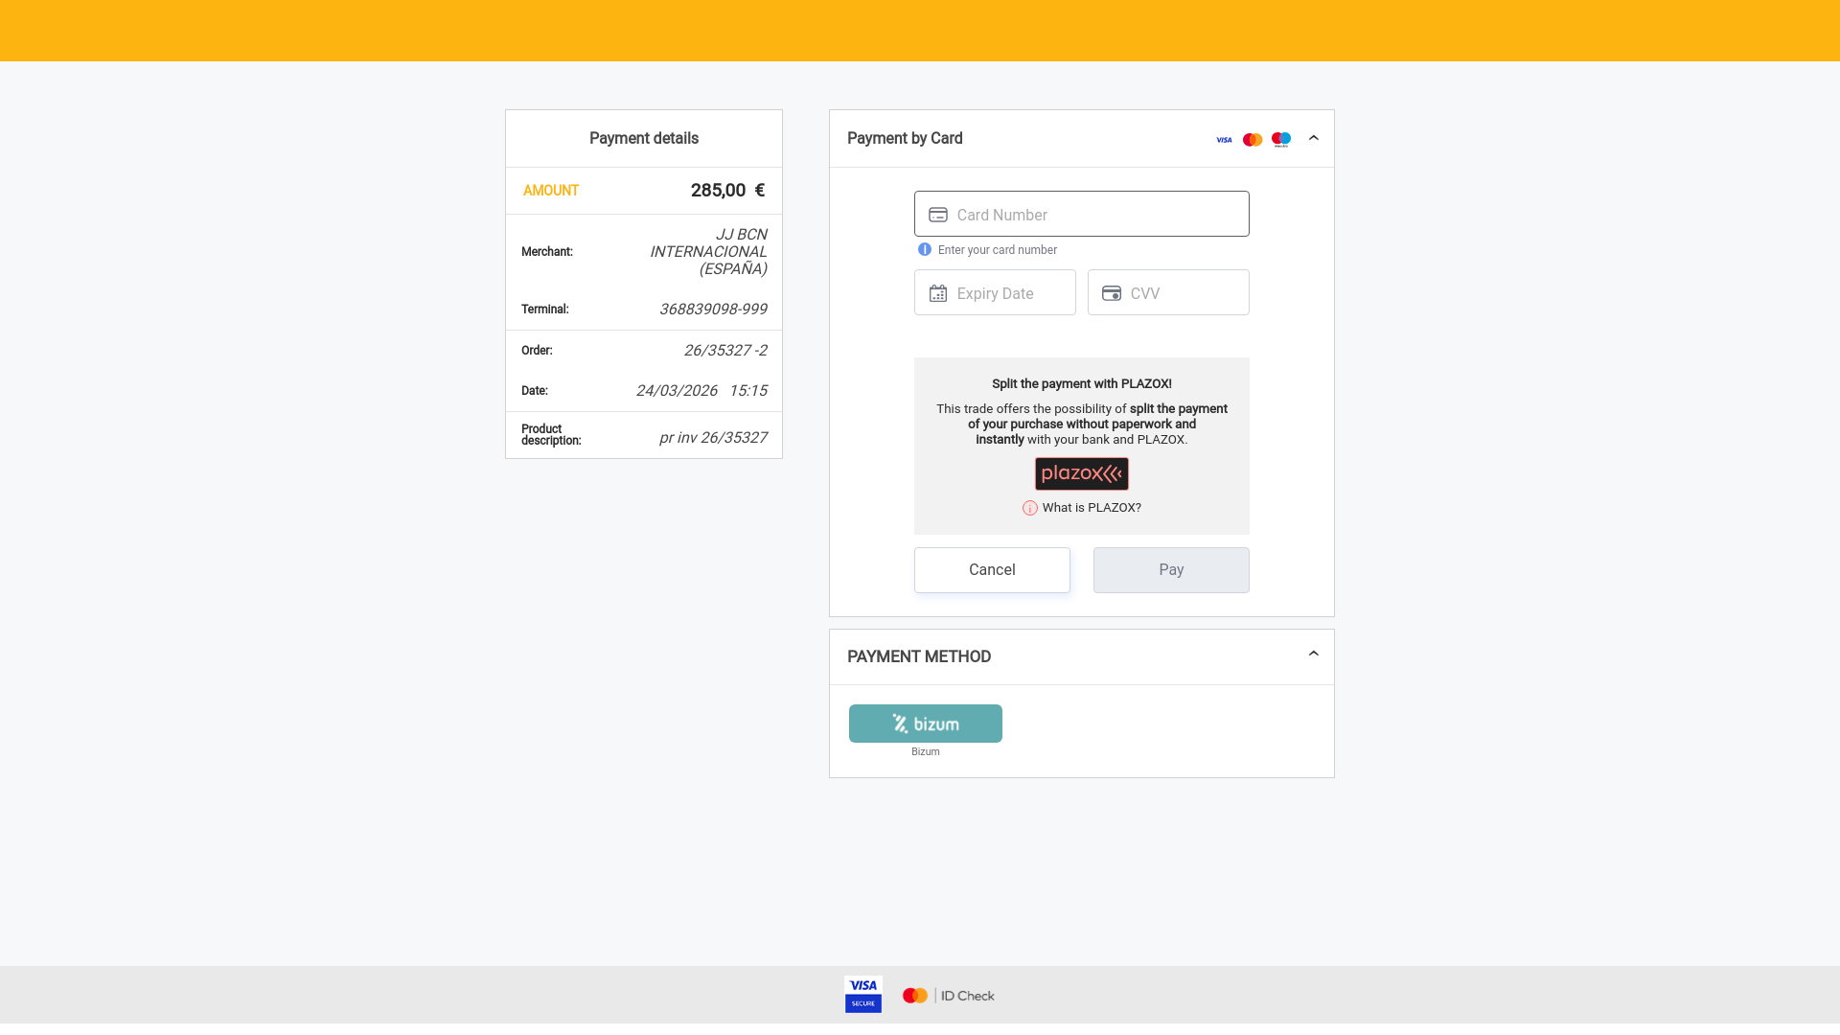Click the date 24/03/2026 15:15
This screenshot has width=1840, height=1035.
tap(701, 391)
